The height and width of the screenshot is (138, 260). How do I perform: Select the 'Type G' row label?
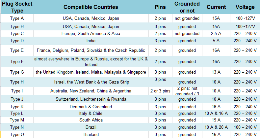point(17,72)
